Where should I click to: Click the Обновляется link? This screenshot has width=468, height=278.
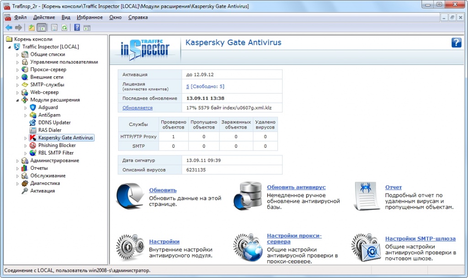[x=137, y=108]
